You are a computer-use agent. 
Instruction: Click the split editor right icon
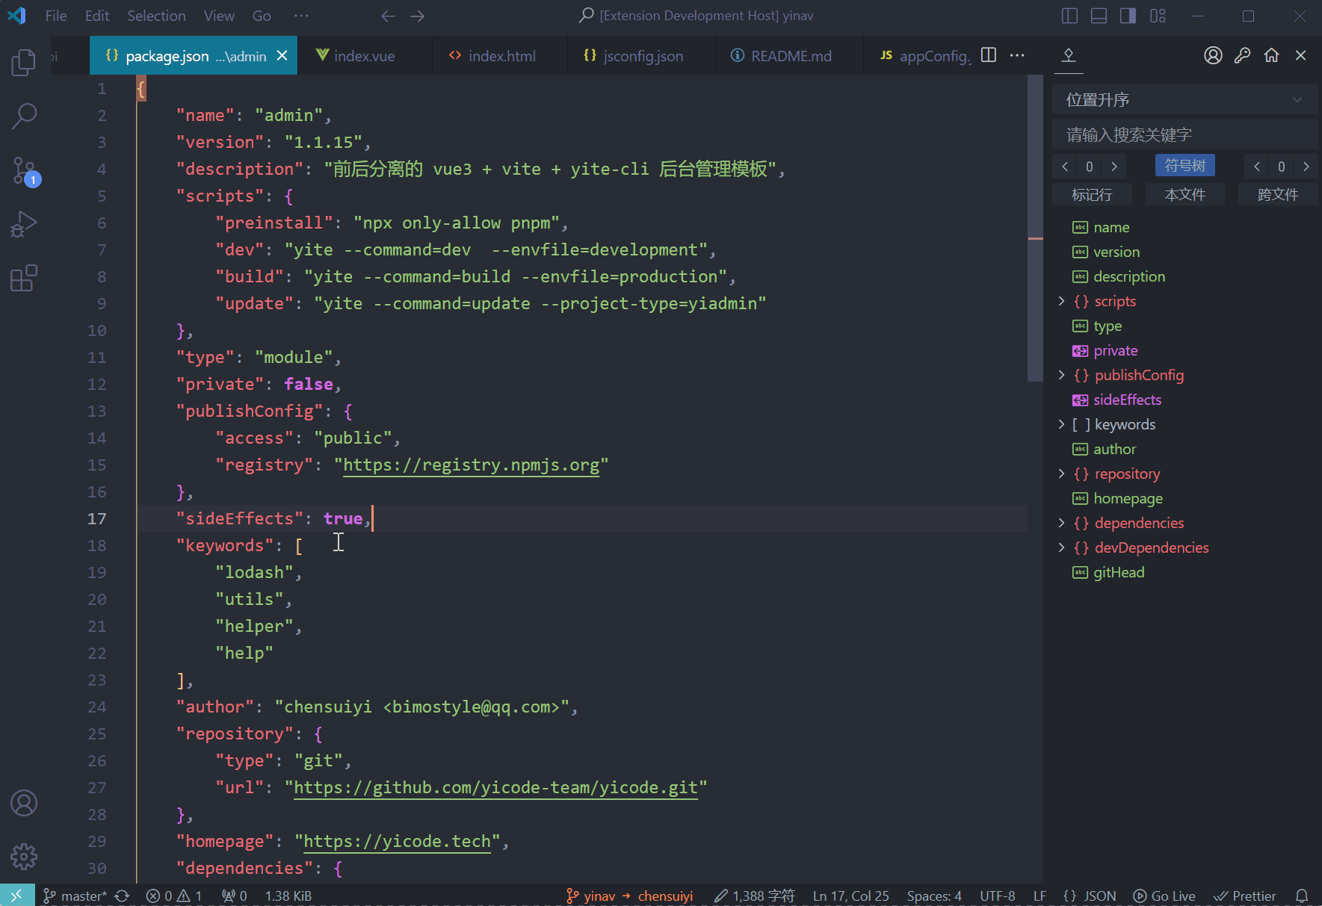tap(988, 55)
